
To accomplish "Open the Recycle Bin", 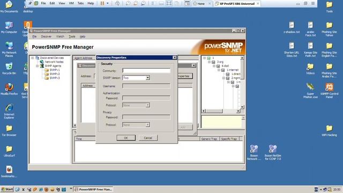I will click(9, 68).
